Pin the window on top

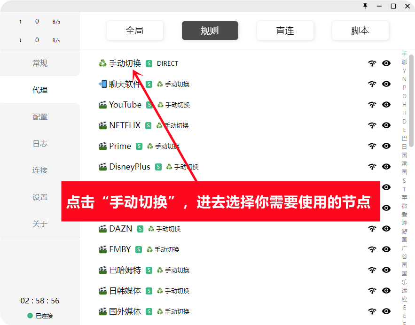pyautogui.click(x=365, y=6)
